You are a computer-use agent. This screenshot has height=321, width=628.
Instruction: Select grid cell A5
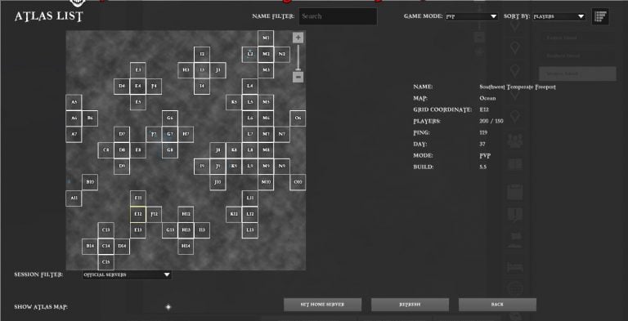[x=74, y=102]
